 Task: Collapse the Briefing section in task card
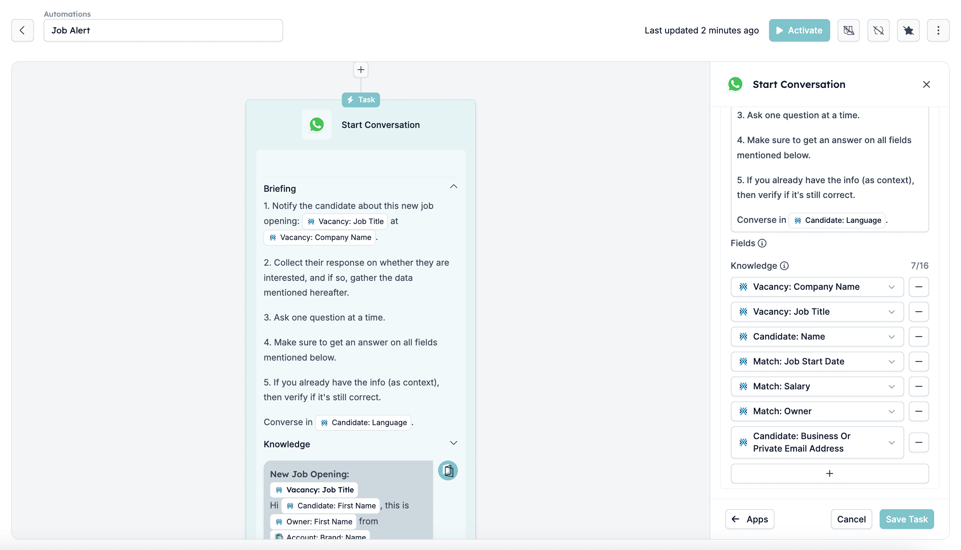click(454, 187)
